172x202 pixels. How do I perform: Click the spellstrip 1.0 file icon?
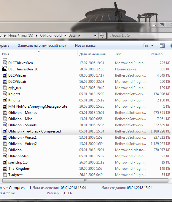pyautogui.click(x=5, y=162)
